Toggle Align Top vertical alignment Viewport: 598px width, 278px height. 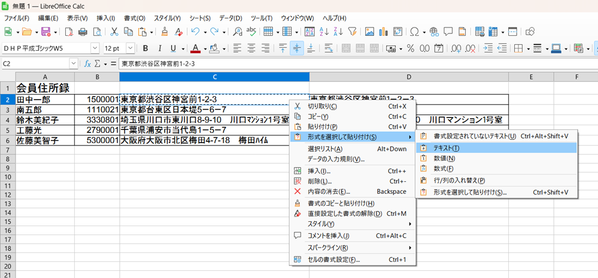283,48
